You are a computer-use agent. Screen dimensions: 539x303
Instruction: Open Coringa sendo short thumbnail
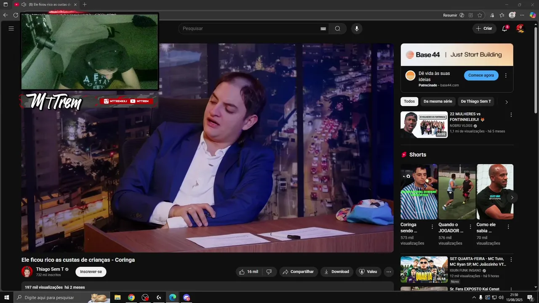(x=419, y=192)
